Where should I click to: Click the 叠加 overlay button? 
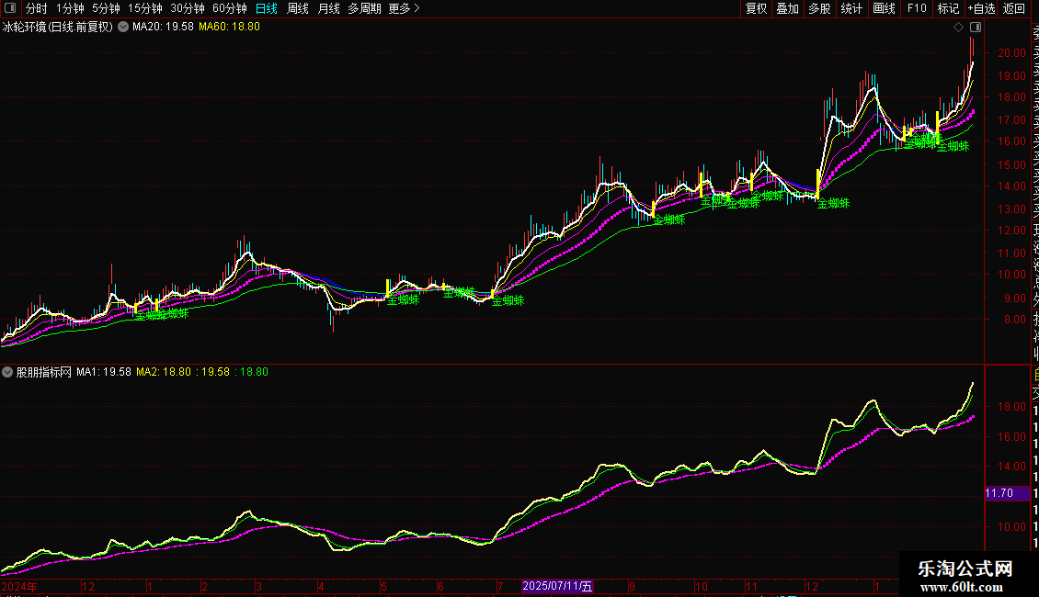tap(788, 8)
